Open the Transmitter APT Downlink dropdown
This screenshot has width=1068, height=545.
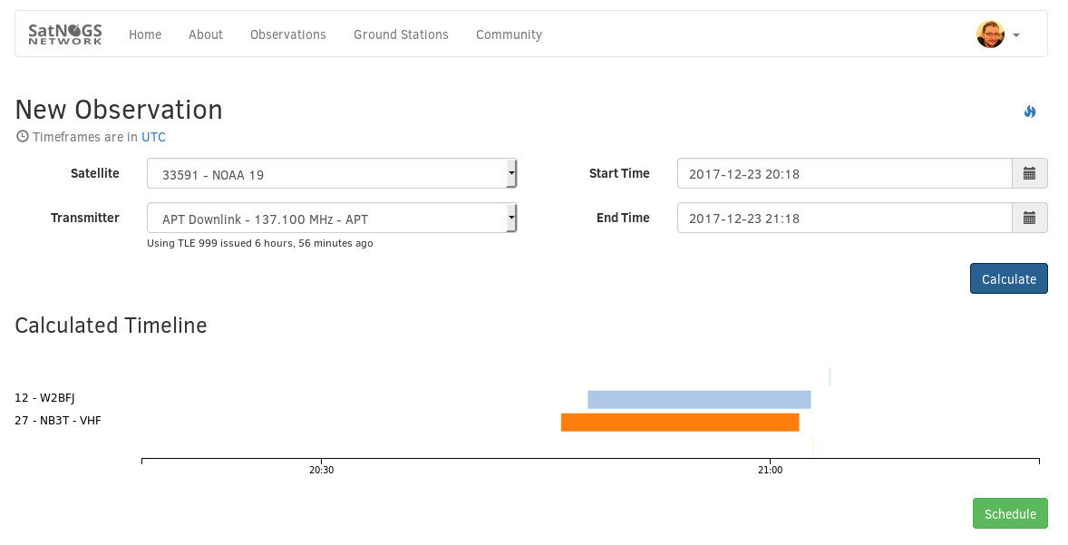[x=332, y=218]
